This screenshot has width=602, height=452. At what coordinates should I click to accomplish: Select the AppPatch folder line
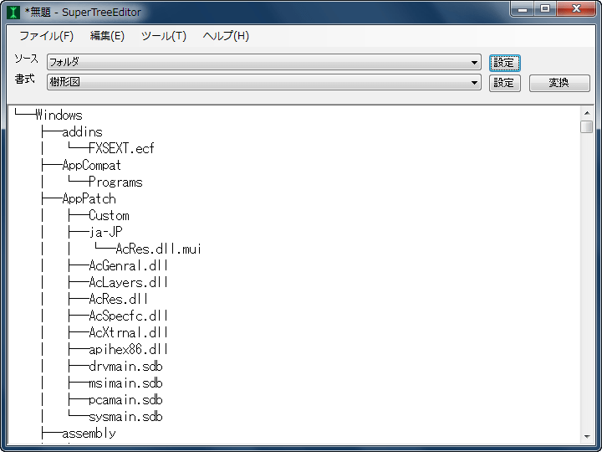(89, 199)
